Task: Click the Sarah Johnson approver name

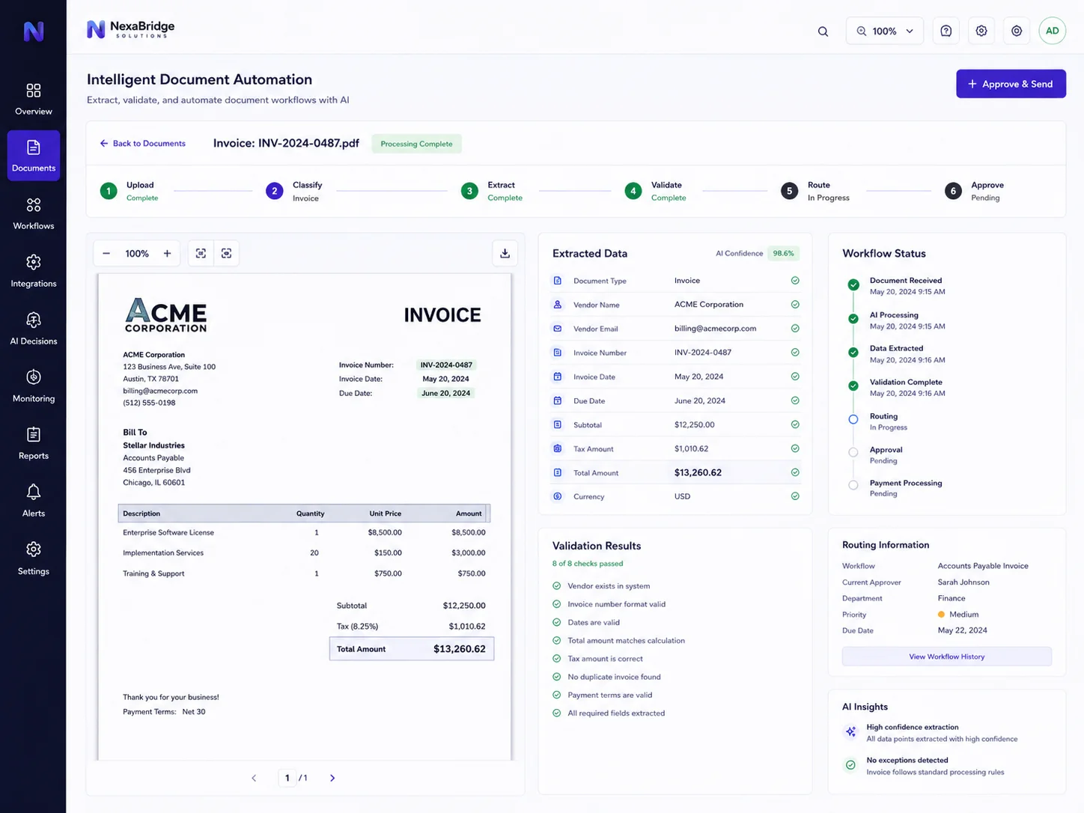Action: click(x=963, y=582)
